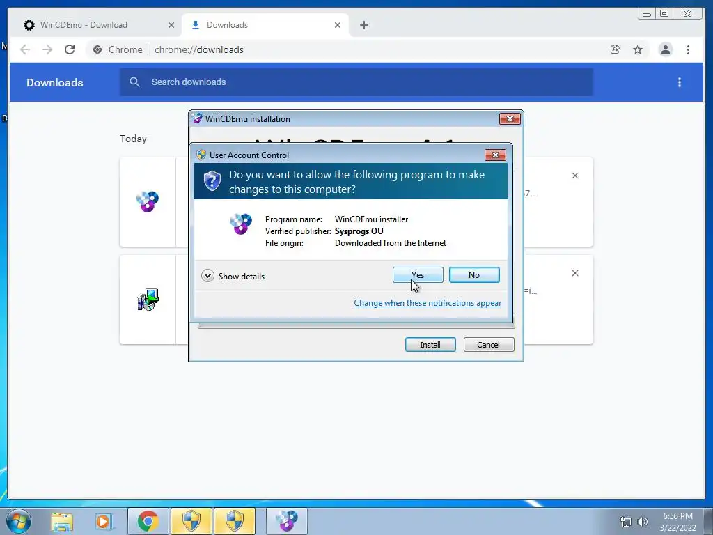The image size is (713, 535).
Task: Go back in Chrome
Action: click(x=25, y=49)
